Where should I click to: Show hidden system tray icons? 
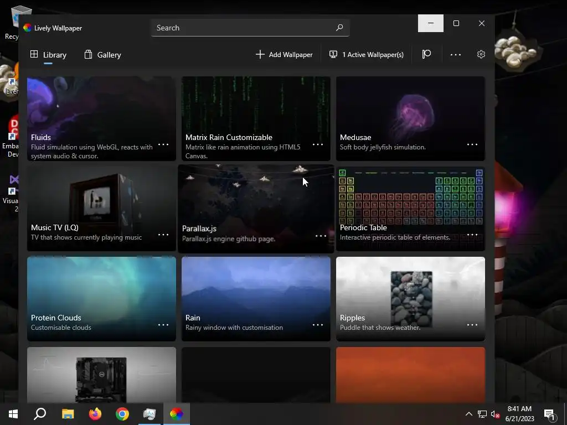click(468, 414)
